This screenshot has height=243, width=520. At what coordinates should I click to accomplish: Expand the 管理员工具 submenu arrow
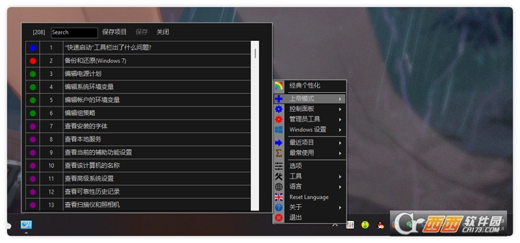(340, 120)
